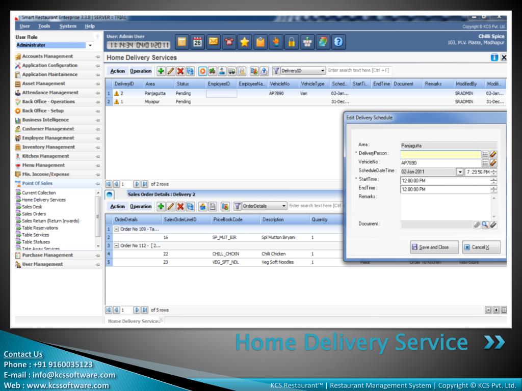Click the pointing hand icon in top toolbar
The image size is (522, 391).
tap(276, 42)
